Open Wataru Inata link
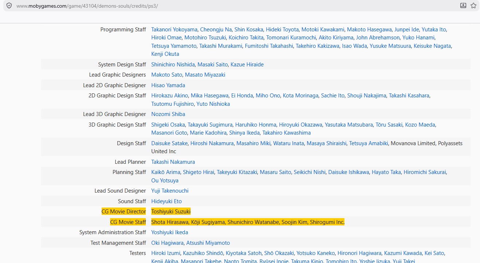This screenshot has width=480, height=263. 288,143
